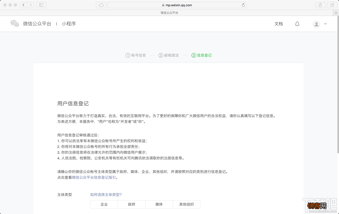
Task: Click the mp.weixin.qq.com address bar
Action: (177, 5)
